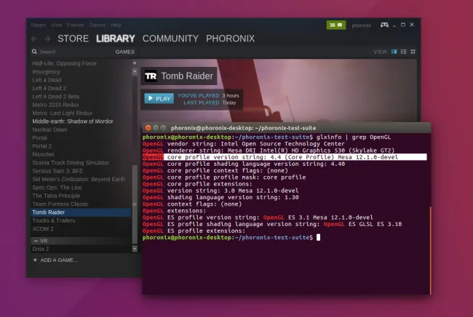
Task: Open the PHORONIX profile tab
Action: coord(230,39)
